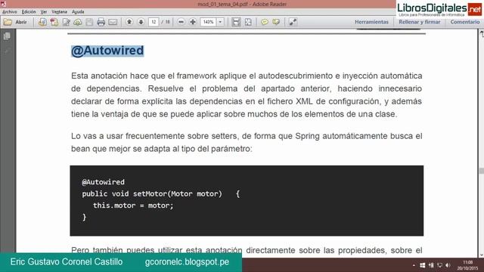
Task: Click the Abrir open file button
Action: (x=15, y=22)
